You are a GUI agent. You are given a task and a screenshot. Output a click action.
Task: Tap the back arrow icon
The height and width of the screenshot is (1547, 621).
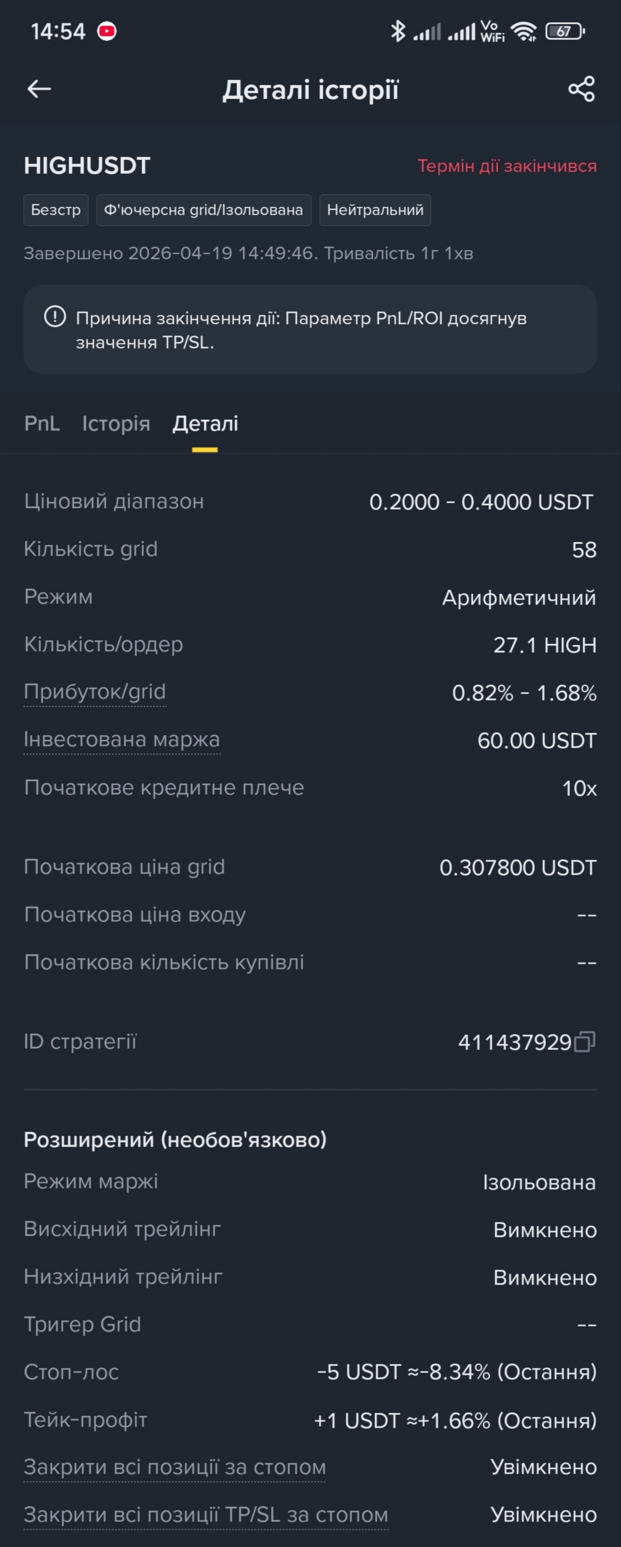point(39,89)
